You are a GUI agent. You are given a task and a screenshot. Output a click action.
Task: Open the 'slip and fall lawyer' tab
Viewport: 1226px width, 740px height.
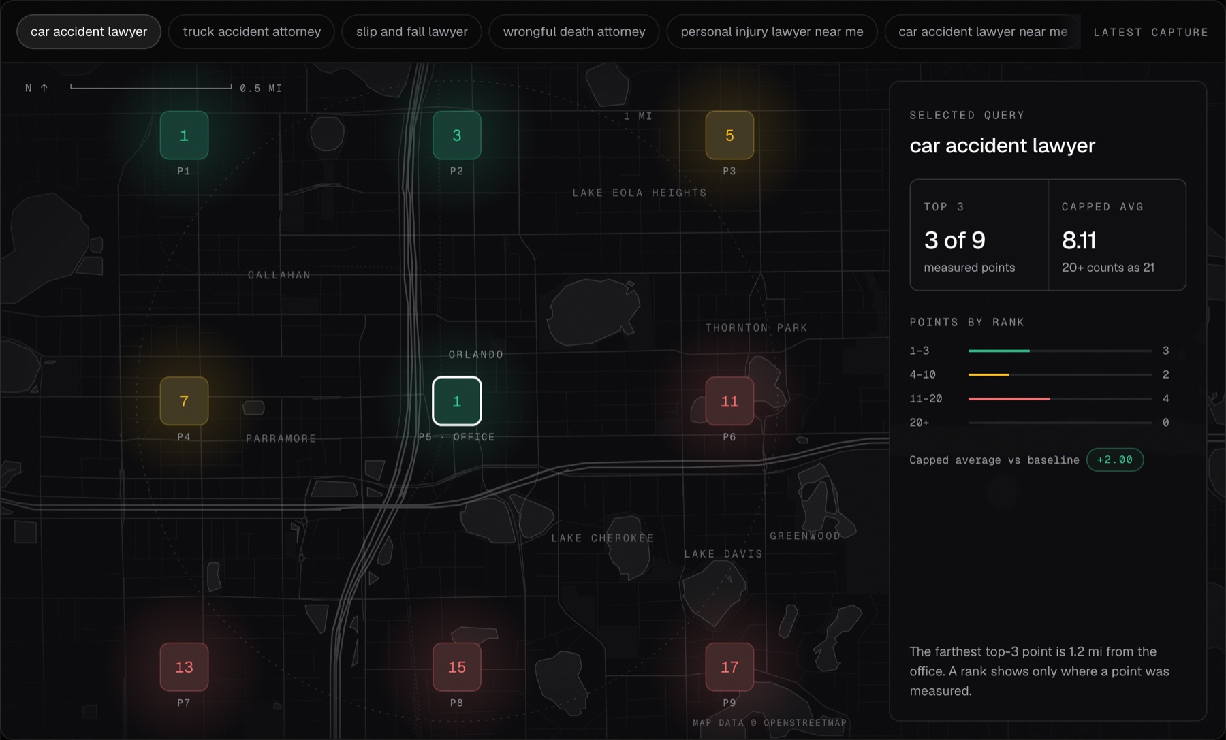coord(411,32)
